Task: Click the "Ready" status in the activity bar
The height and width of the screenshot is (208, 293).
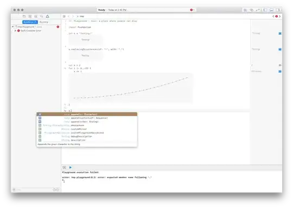Action: tap(101, 10)
